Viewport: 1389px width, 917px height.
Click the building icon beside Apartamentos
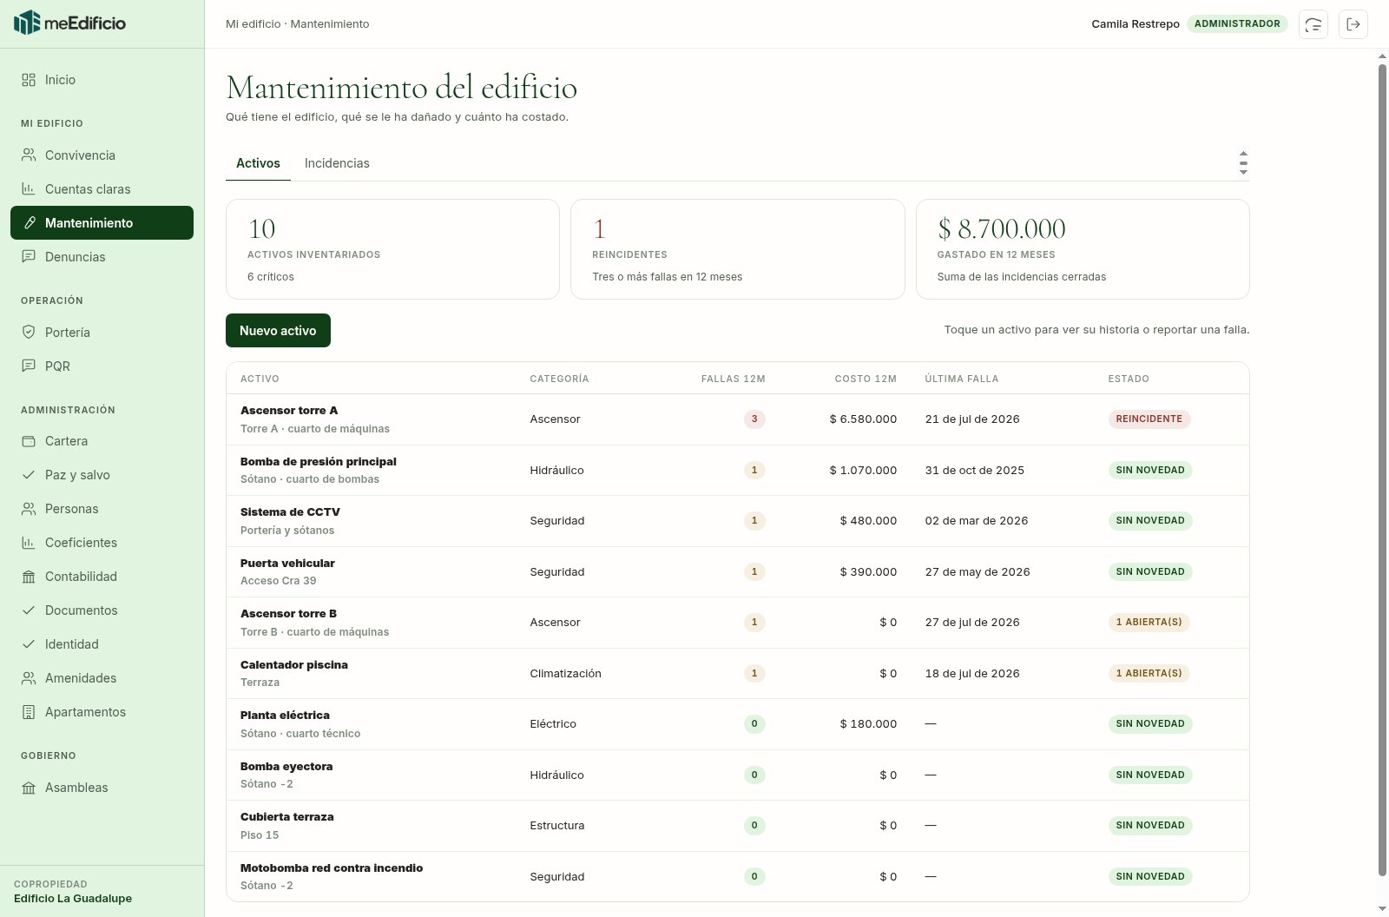29,712
